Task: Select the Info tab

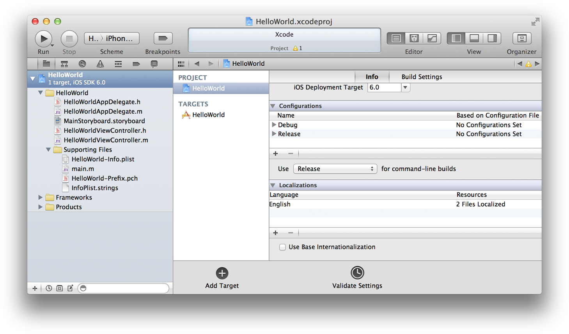Action: coord(372,77)
